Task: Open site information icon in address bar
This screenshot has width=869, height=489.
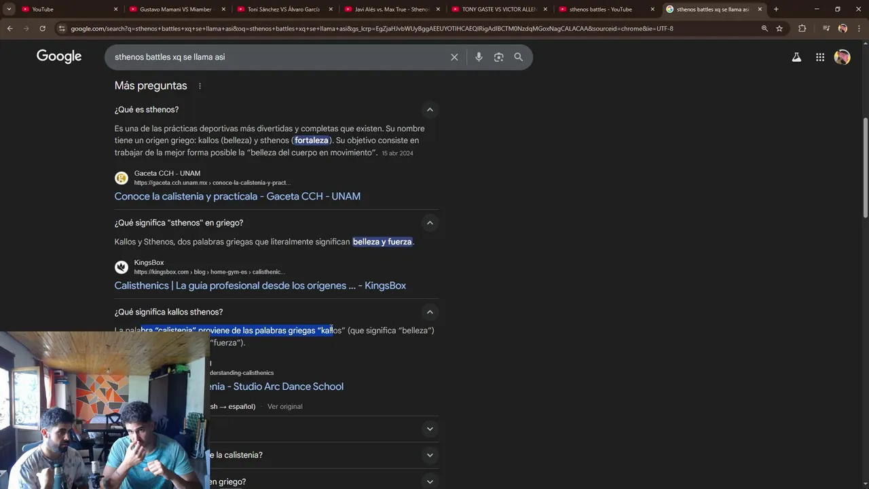Action: click(x=62, y=29)
